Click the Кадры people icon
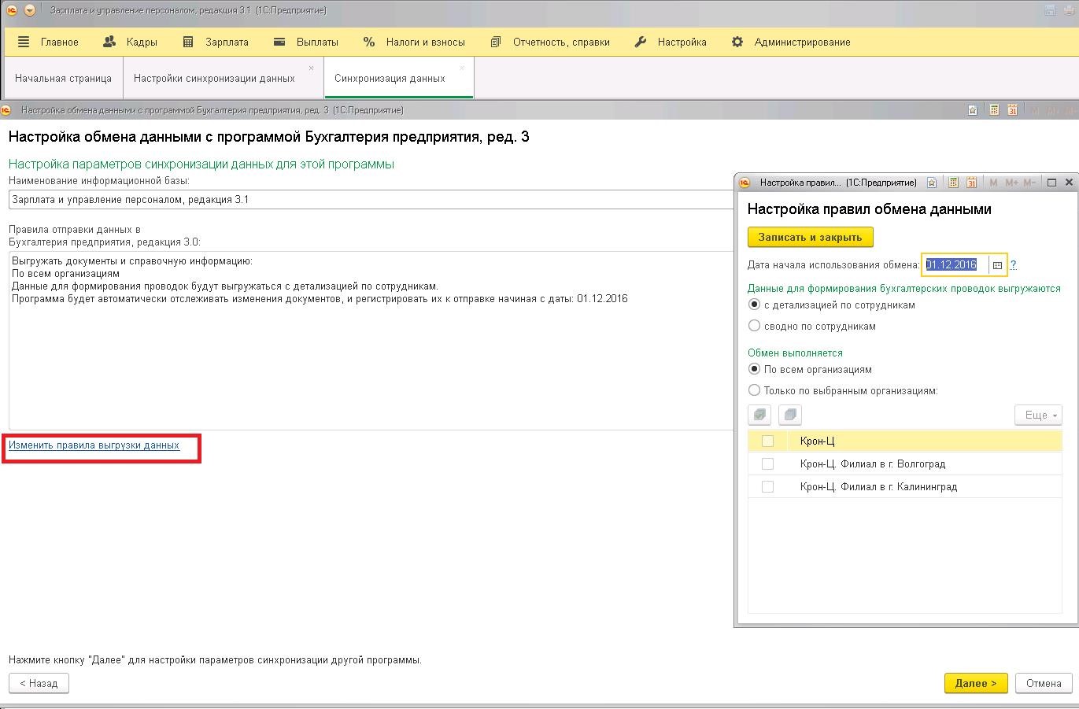Image resolution: width=1079 pixels, height=709 pixels. pyautogui.click(x=109, y=42)
